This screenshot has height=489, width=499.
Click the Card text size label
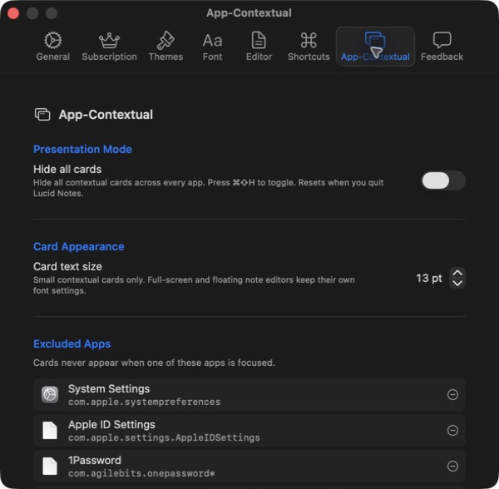pos(68,267)
